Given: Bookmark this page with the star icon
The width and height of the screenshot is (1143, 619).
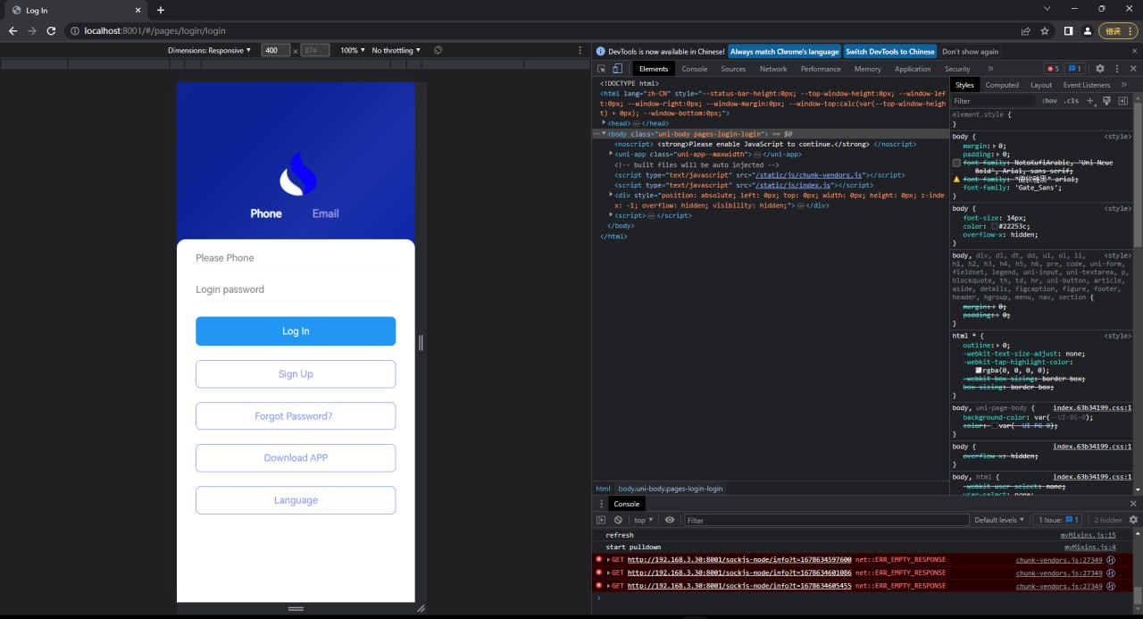Looking at the screenshot, I should (1045, 30).
